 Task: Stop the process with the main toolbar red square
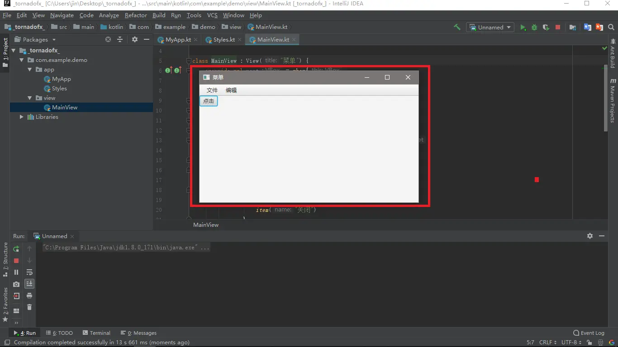558,27
